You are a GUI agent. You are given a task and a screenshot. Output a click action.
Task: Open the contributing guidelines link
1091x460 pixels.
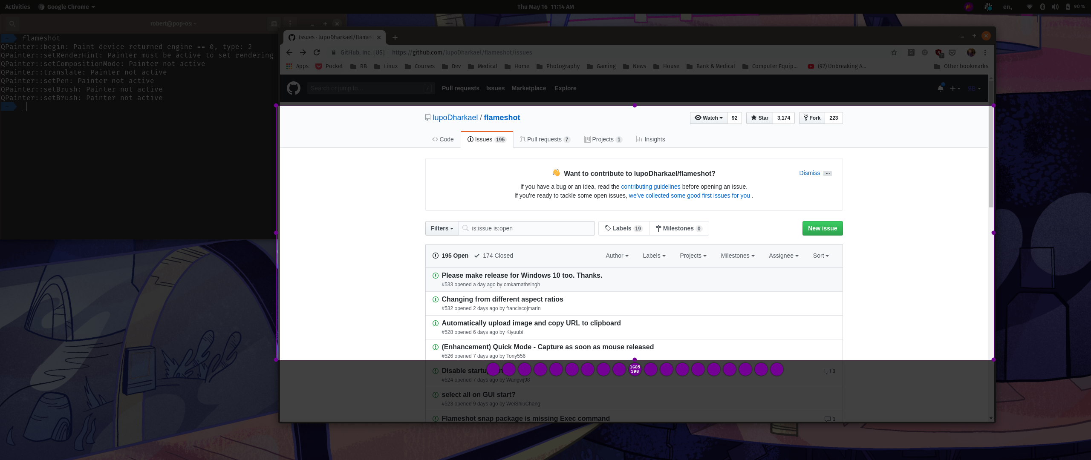coord(650,187)
